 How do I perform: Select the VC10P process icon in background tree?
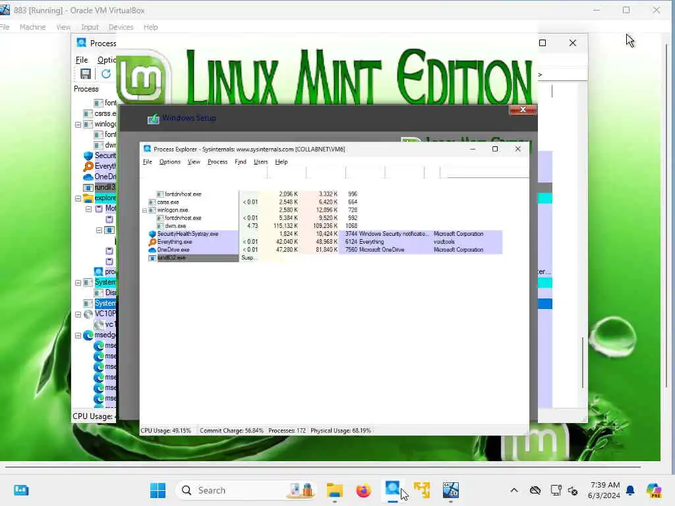(88, 314)
